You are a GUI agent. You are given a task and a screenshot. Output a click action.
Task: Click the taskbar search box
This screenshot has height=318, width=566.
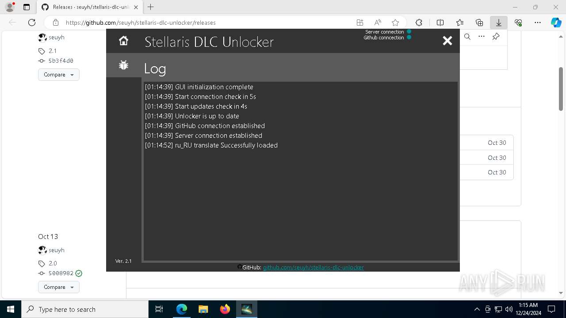[x=85, y=309]
